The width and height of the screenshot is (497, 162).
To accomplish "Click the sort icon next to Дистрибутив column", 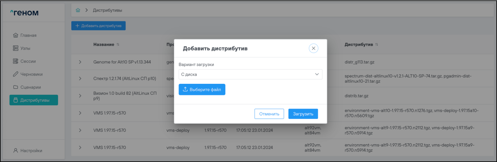I will (x=377, y=45).
